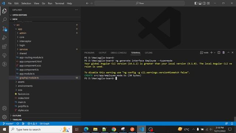Viewport: 236px width, 133px height.
Task: Toggle the primary side bar layout icon
Action: tap(196, 3)
